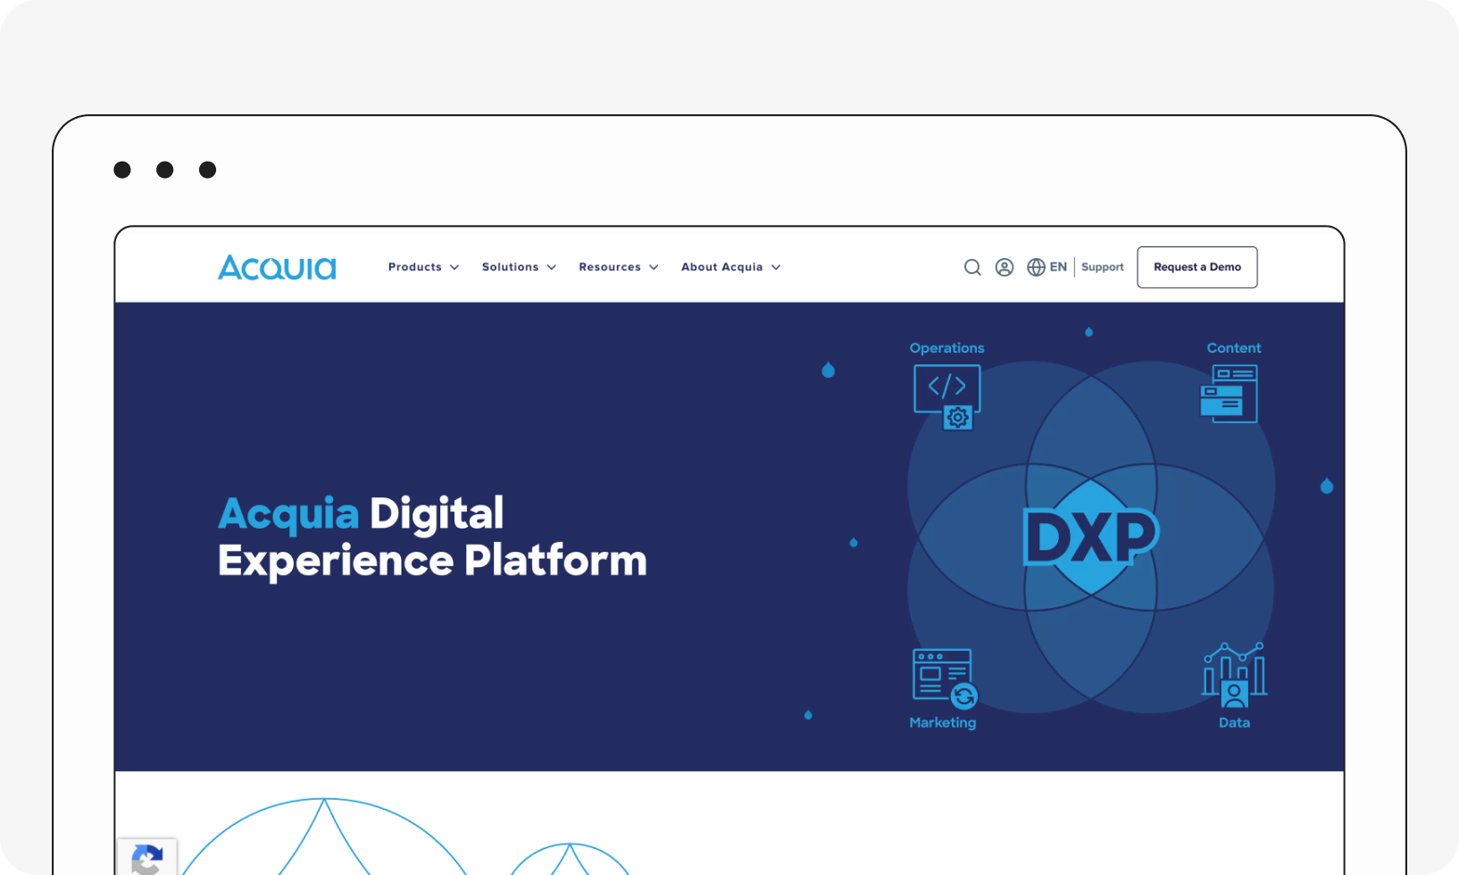This screenshot has height=875, width=1459.
Task: Open the About Acquia menu
Action: 730,267
